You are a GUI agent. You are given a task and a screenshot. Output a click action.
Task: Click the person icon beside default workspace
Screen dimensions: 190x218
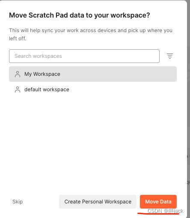click(x=18, y=90)
